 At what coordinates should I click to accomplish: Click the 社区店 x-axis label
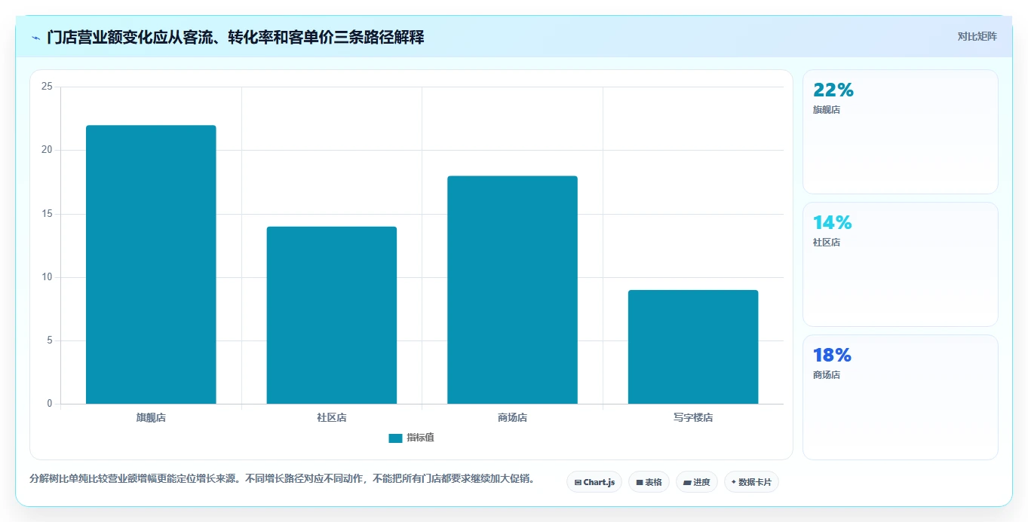(332, 417)
